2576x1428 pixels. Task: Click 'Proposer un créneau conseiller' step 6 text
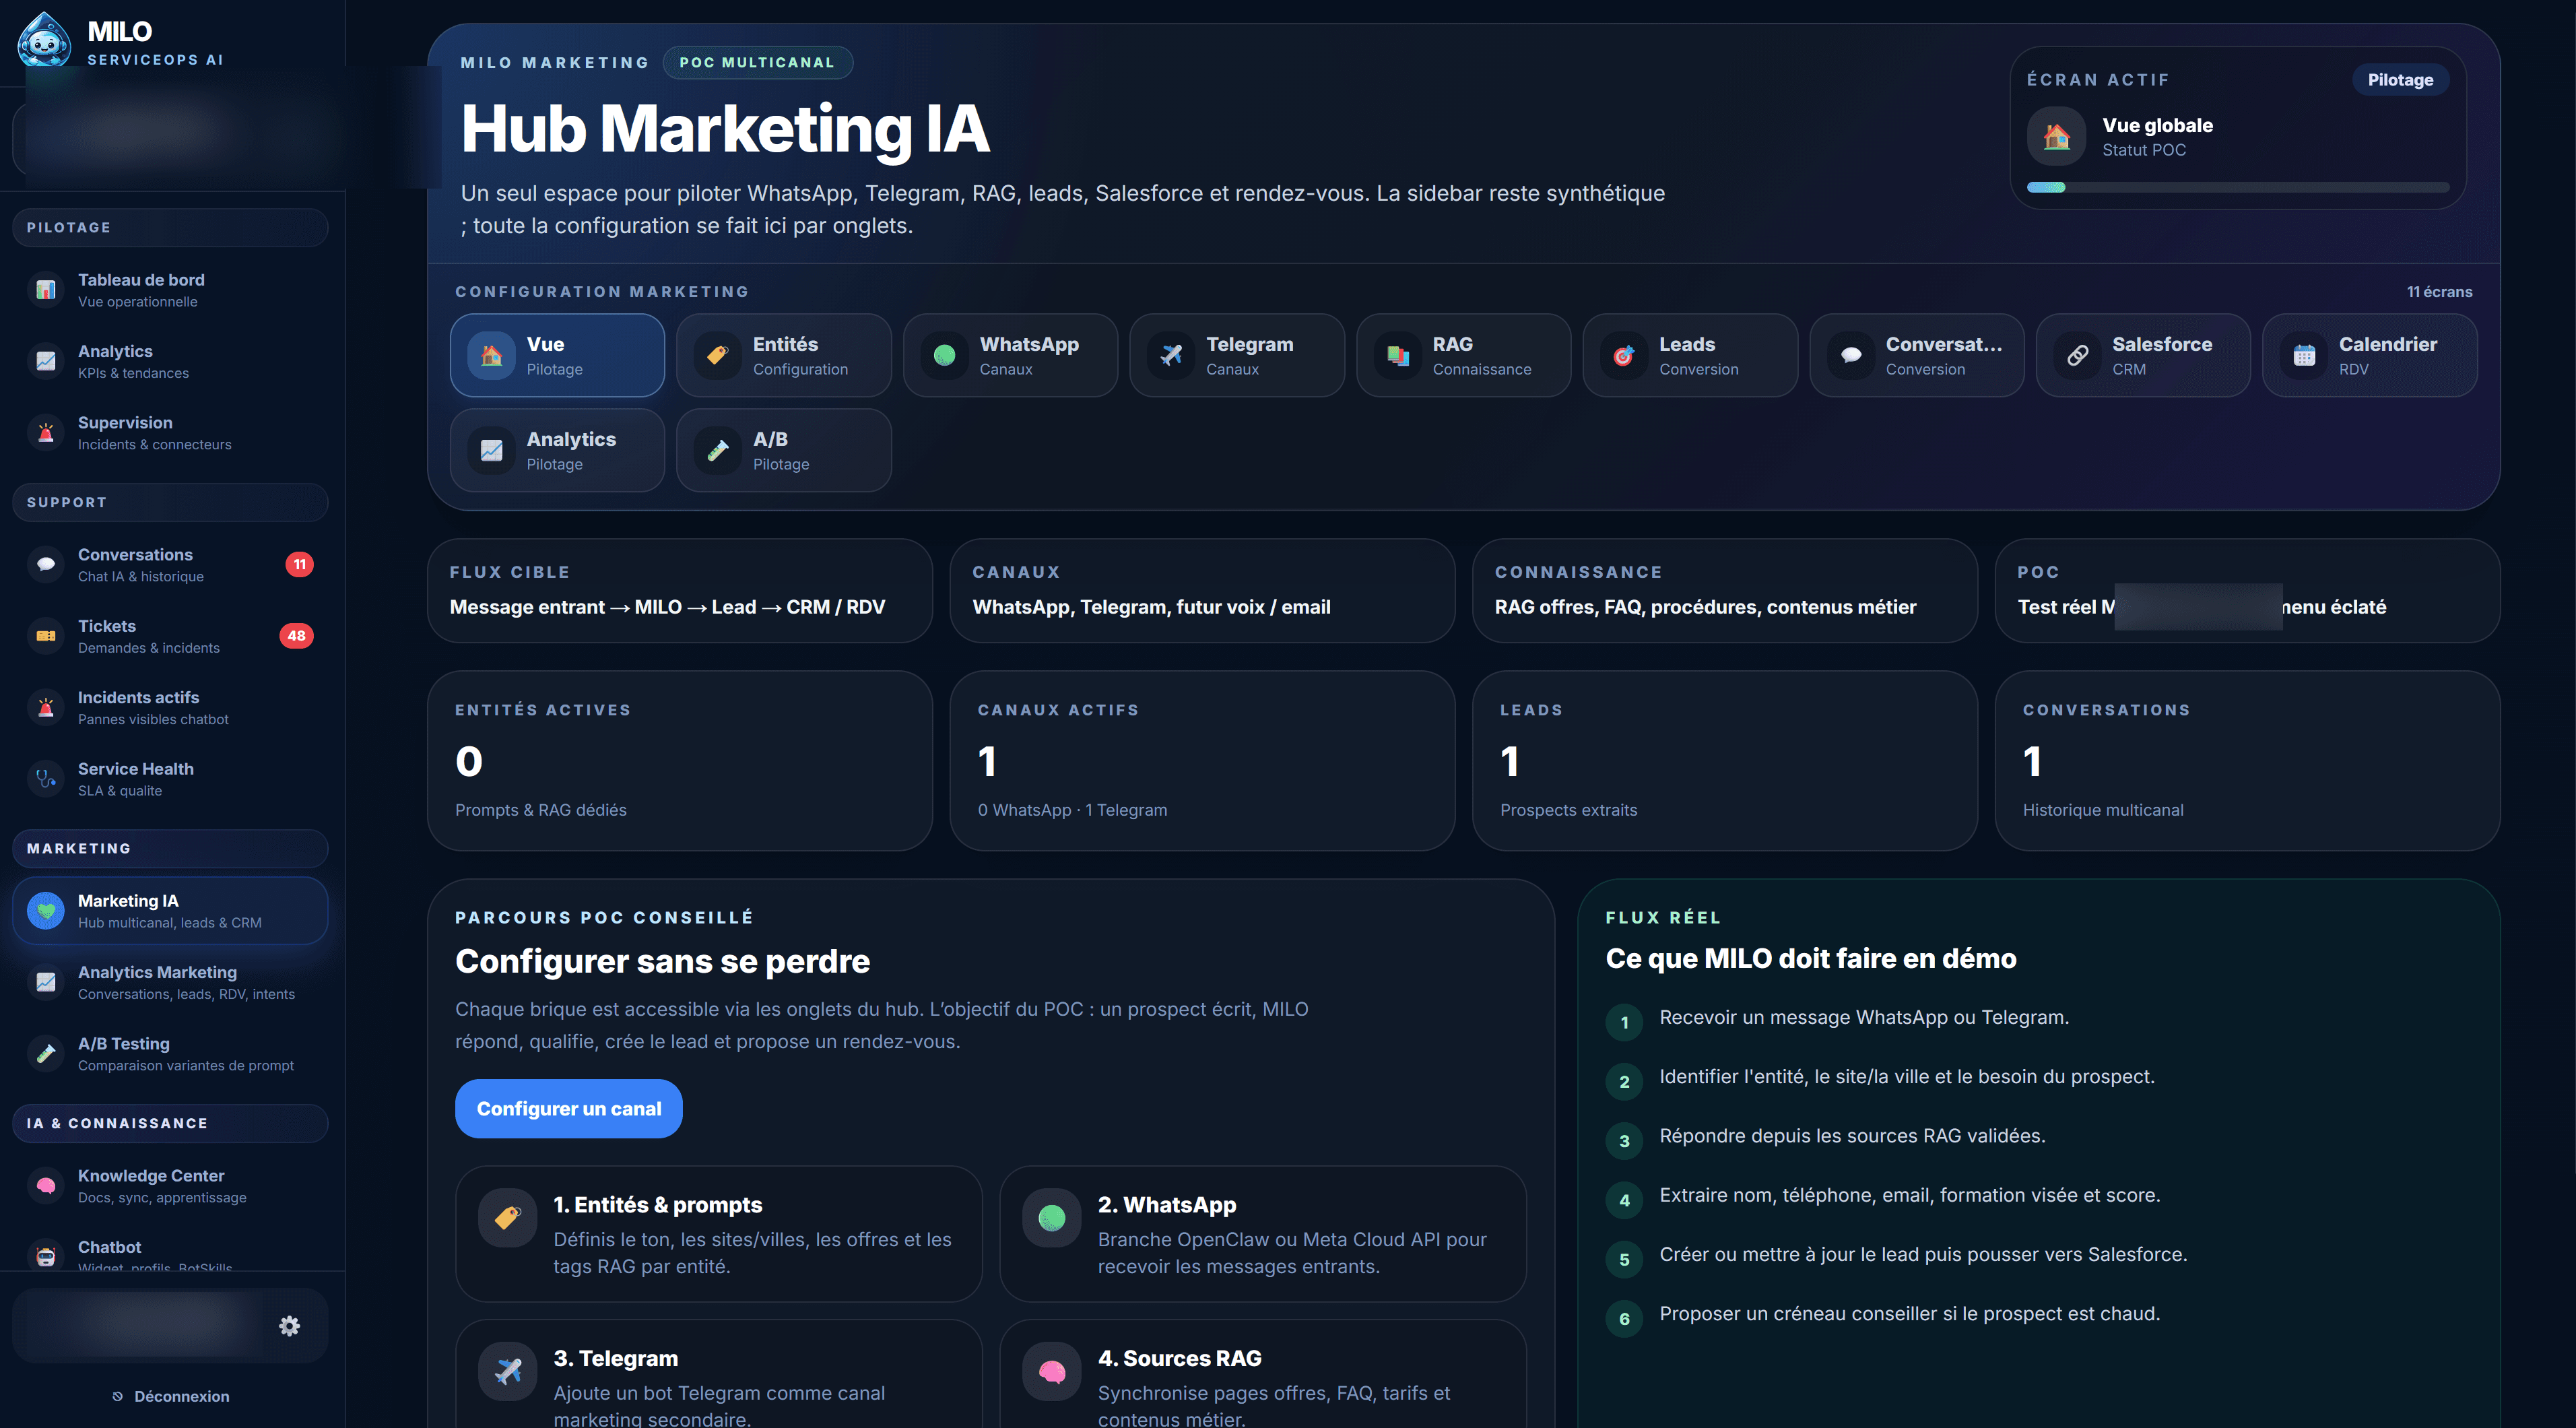click(x=1909, y=1314)
